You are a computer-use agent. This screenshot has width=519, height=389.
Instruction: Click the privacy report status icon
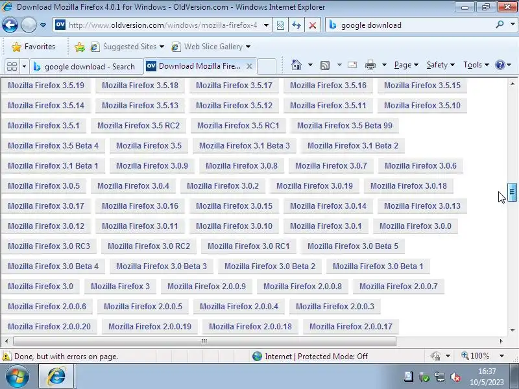[435, 356]
